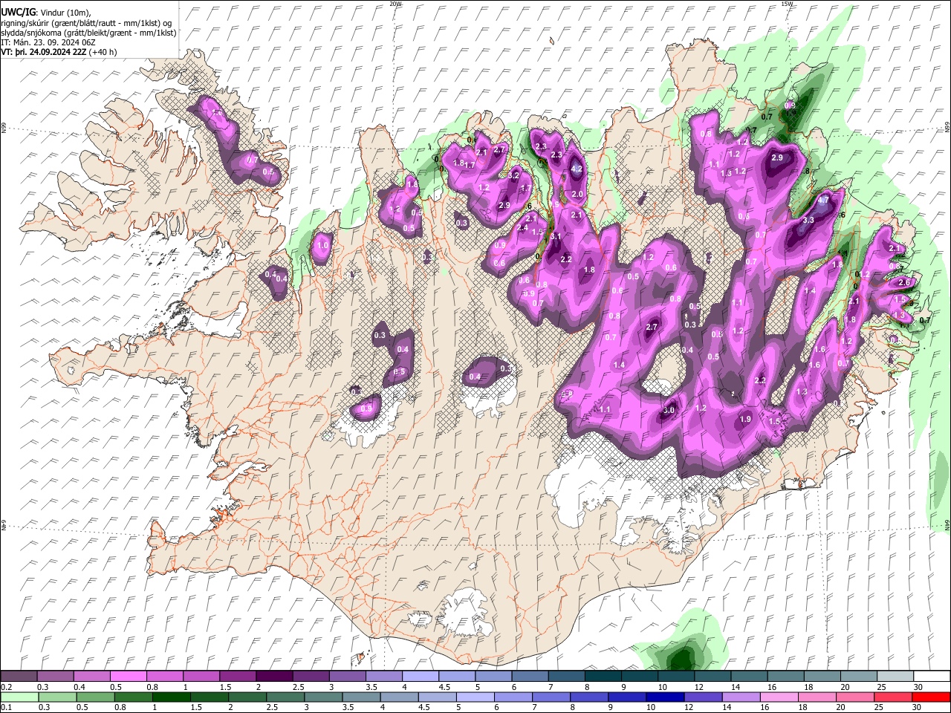Pick the darkest purple snow swatch between 2 and 2.5

[274, 677]
